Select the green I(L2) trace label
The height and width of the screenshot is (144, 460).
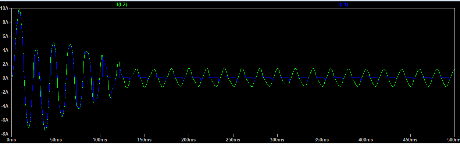(122, 5)
